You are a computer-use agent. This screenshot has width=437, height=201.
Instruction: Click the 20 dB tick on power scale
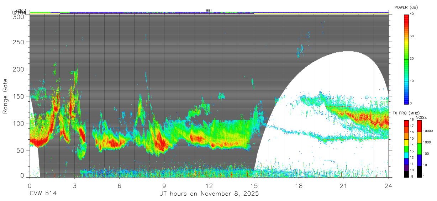(412, 58)
